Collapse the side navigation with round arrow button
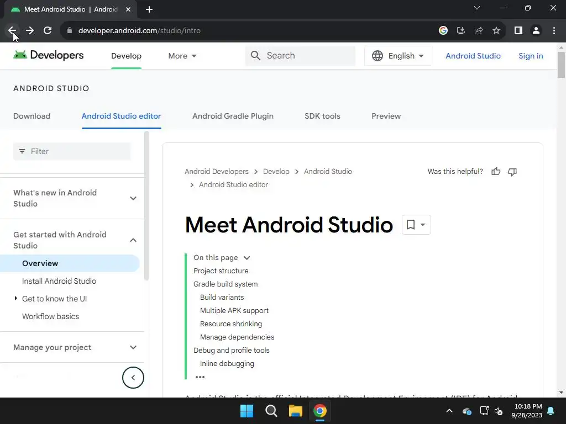566x424 pixels. (133, 378)
